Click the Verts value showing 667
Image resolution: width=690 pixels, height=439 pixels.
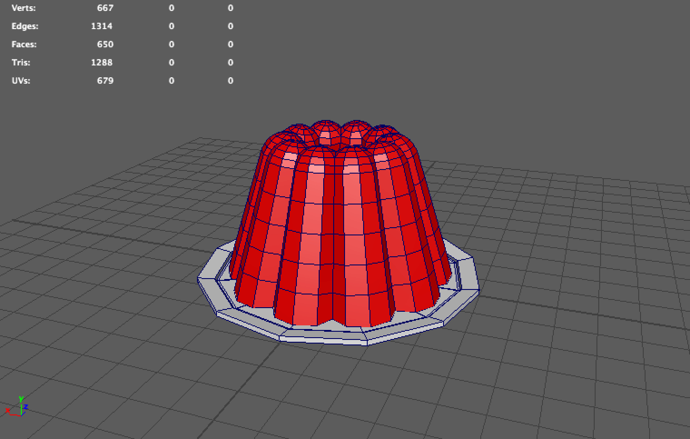[x=106, y=8]
